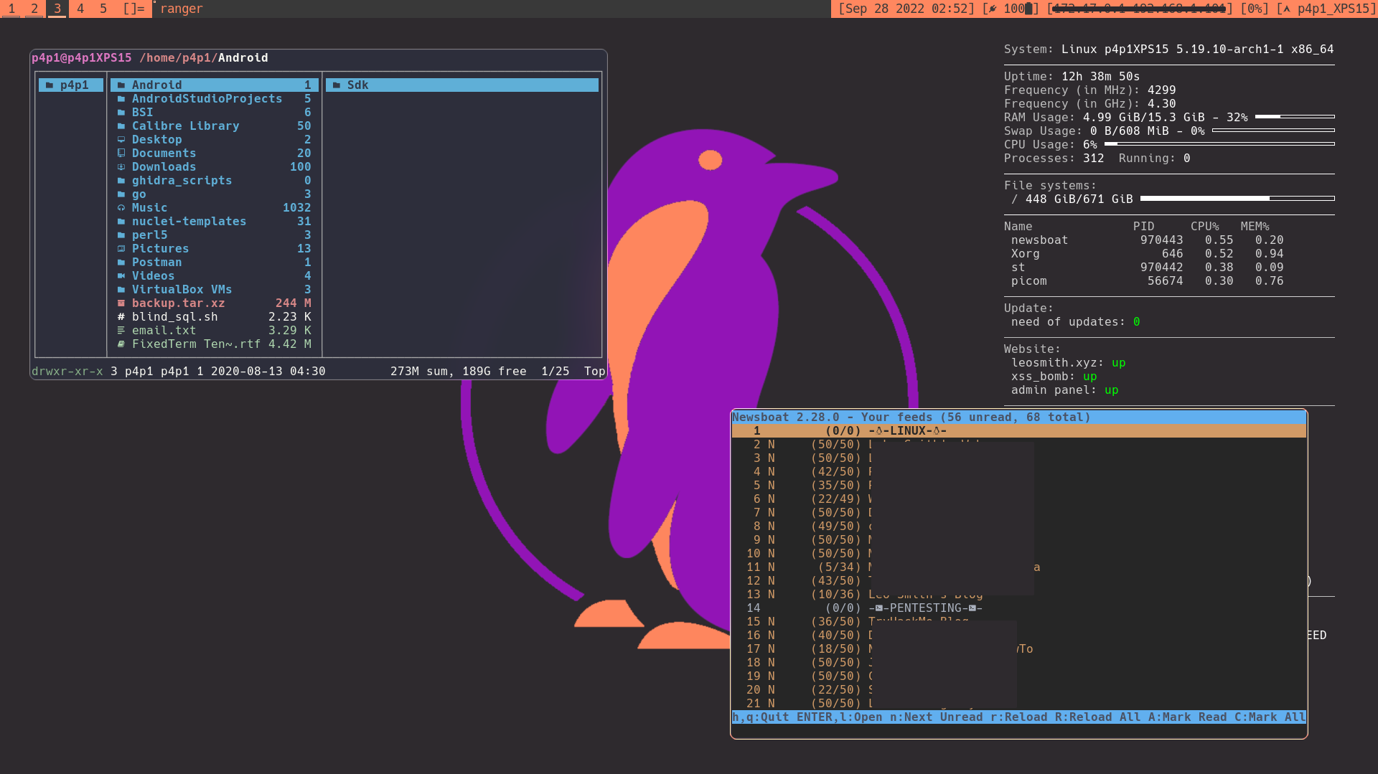This screenshot has height=774, width=1378.
Task: Select the -PENTESTING- feed row in Newsboat
Action: pos(925,608)
